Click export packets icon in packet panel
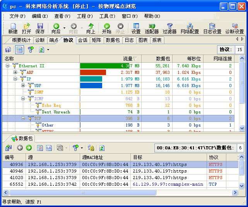Screen dimensions: 248x207 point(8,148)
